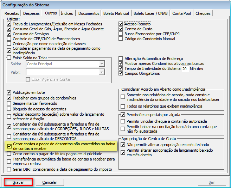The width and height of the screenshot is (231, 188).
Task: Open the Despesas tab
Action: [x=31, y=13]
